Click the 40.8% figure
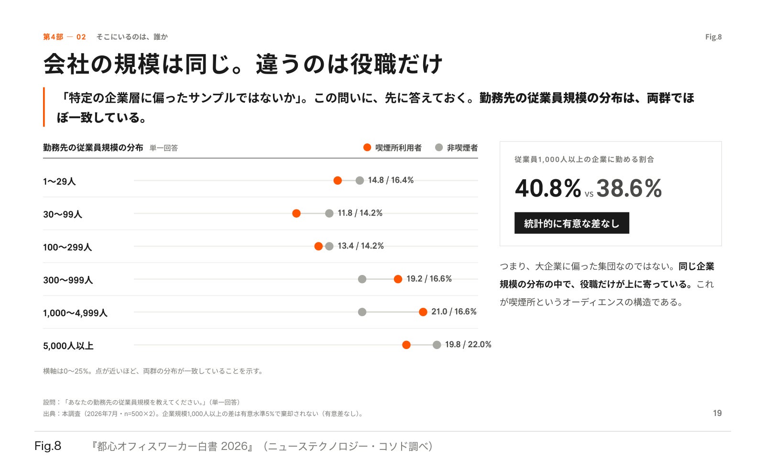 pyautogui.click(x=548, y=188)
